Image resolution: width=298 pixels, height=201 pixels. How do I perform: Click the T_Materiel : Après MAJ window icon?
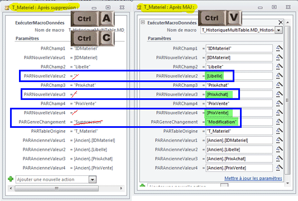point(139,7)
